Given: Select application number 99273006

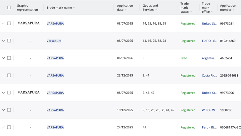Looking at the screenshot, I should [227, 93].
